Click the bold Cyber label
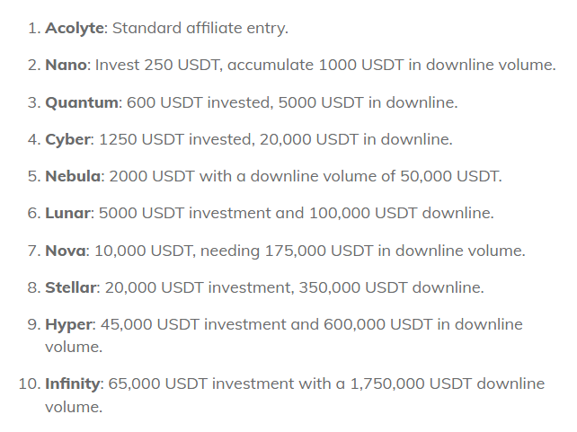 tap(67, 140)
